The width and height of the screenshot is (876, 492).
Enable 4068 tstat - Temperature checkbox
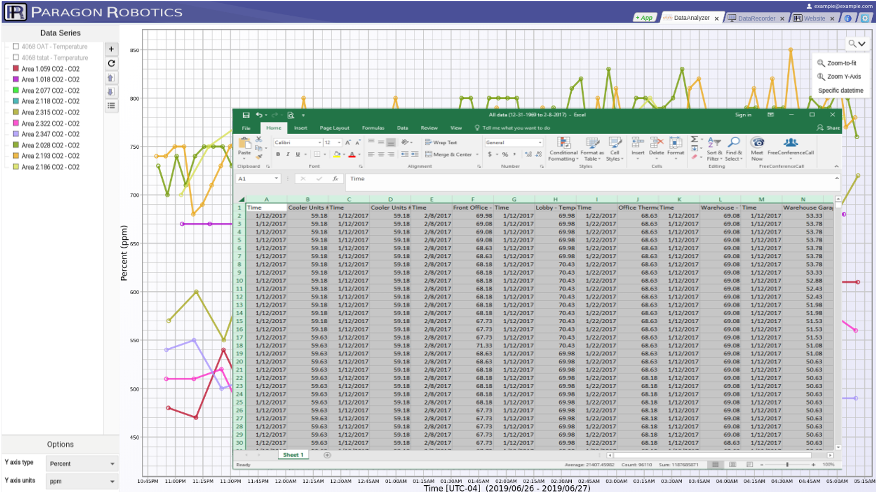pos(16,57)
